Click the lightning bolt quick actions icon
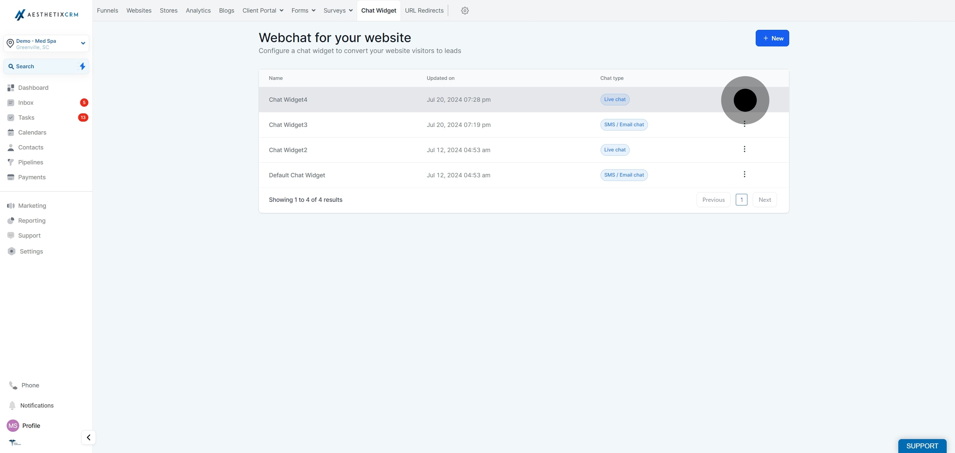955x453 pixels. (82, 66)
